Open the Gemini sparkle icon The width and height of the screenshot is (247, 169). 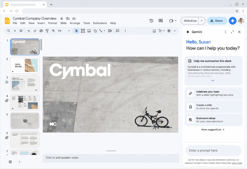[232, 21]
